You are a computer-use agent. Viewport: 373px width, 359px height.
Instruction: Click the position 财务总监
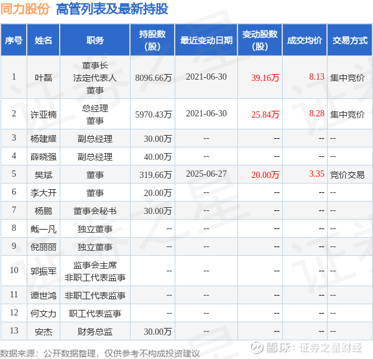coord(95,332)
